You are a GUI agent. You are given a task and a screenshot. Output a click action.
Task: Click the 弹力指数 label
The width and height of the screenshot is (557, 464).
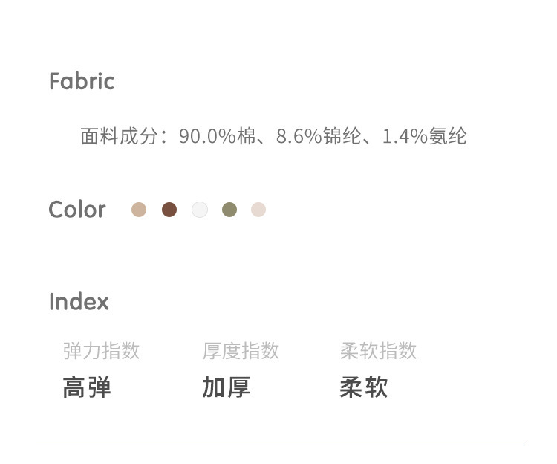pos(102,350)
